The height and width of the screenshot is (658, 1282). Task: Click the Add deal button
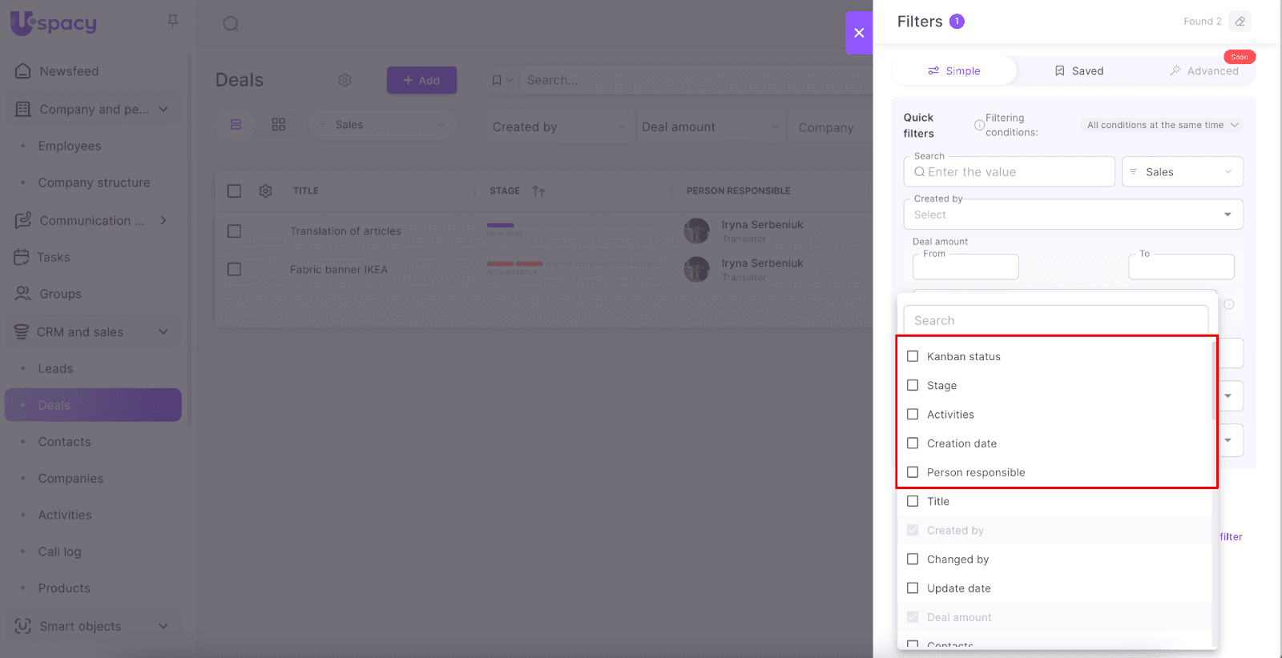coord(421,80)
